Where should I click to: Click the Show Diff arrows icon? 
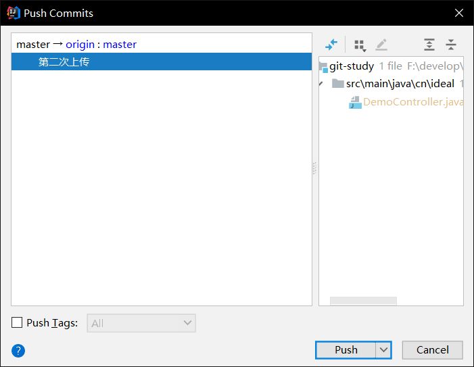(331, 45)
